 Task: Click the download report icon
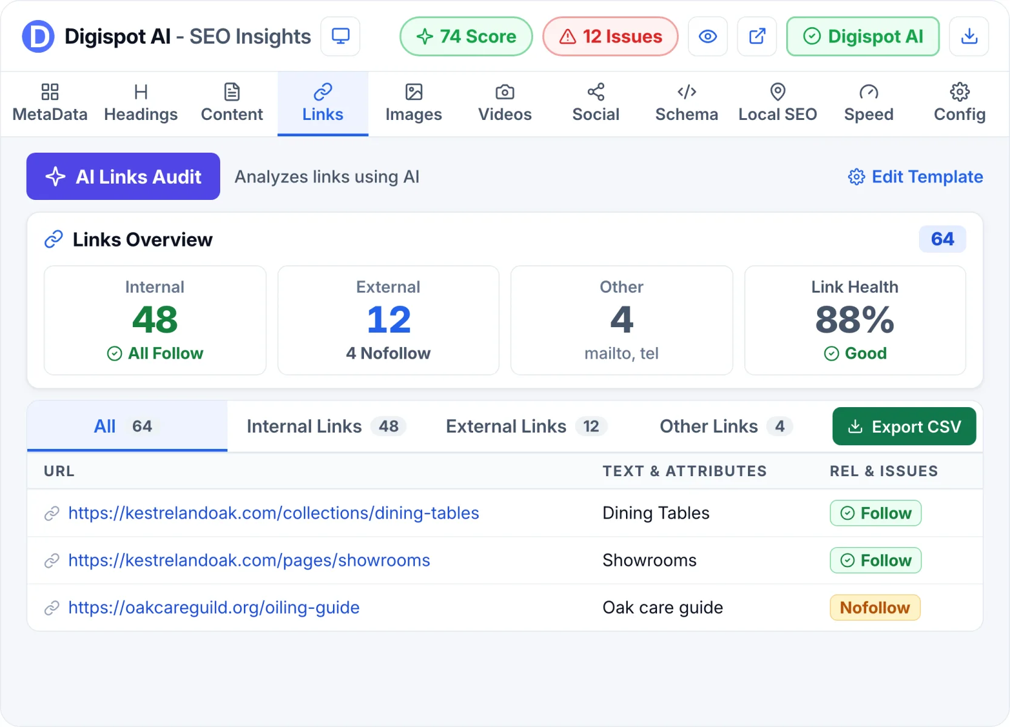click(x=969, y=36)
